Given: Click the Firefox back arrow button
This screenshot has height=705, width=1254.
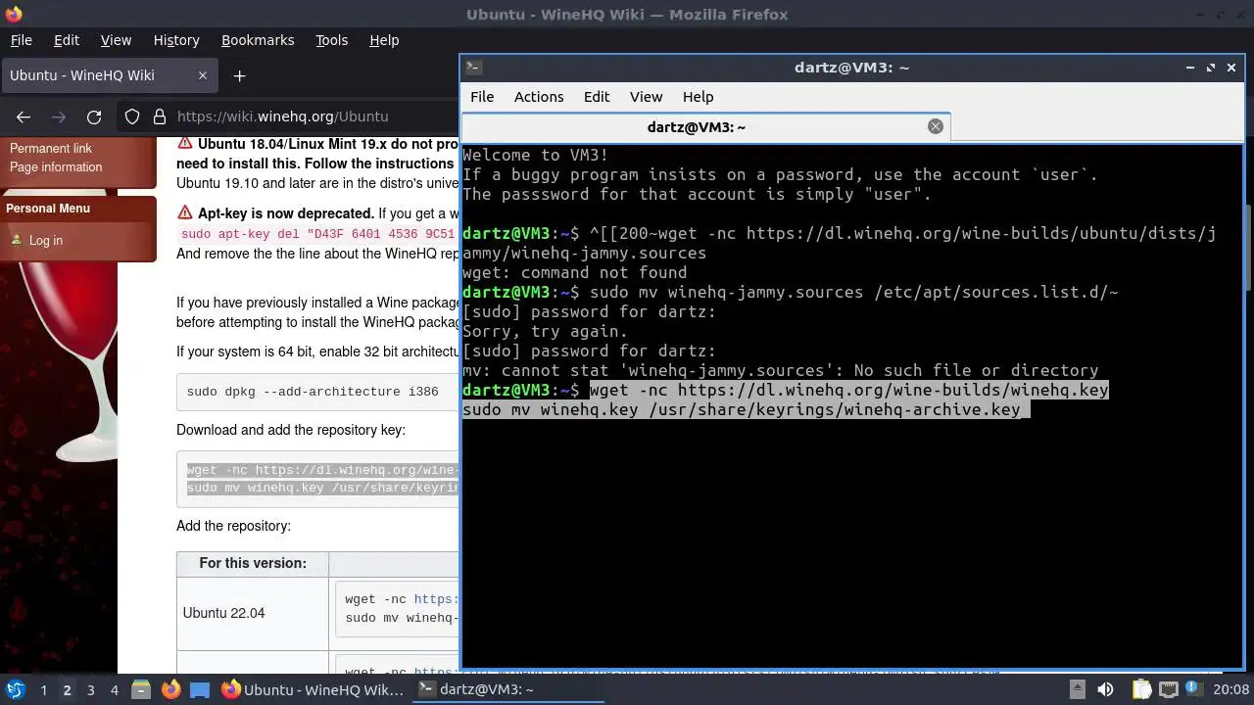Looking at the screenshot, I should [x=24, y=117].
